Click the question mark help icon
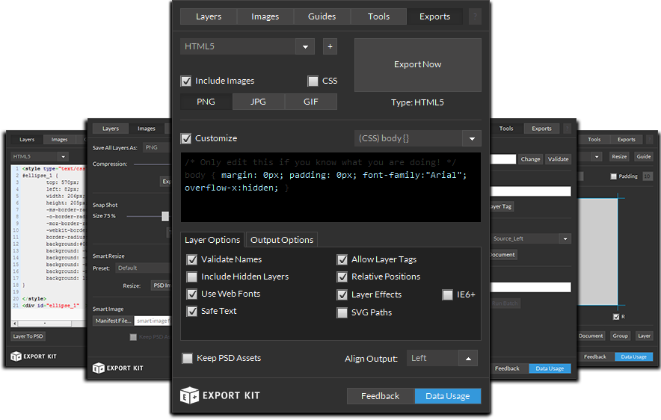The width and height of the screenshot is (661, 420). (x=475, y=16)
